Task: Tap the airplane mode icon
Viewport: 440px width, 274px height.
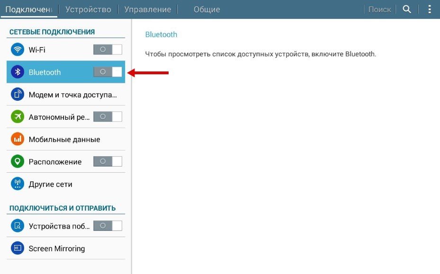Action: tap(18, 117)
